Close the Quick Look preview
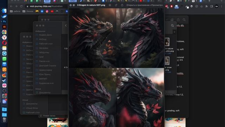 pos(70,5)
